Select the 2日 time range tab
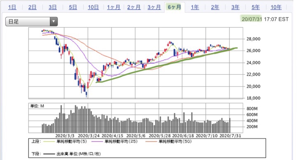Screen dimensions: 299x160 tap(33, 7)
